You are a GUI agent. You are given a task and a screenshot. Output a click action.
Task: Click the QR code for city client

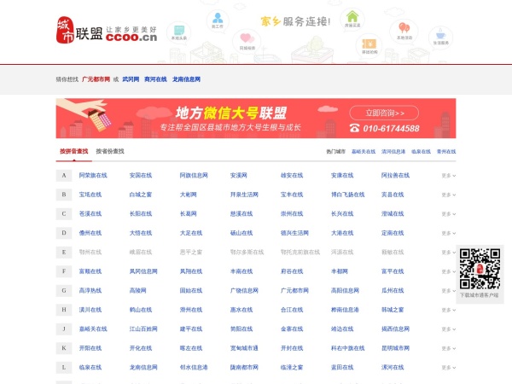click(x=479, y=268)
